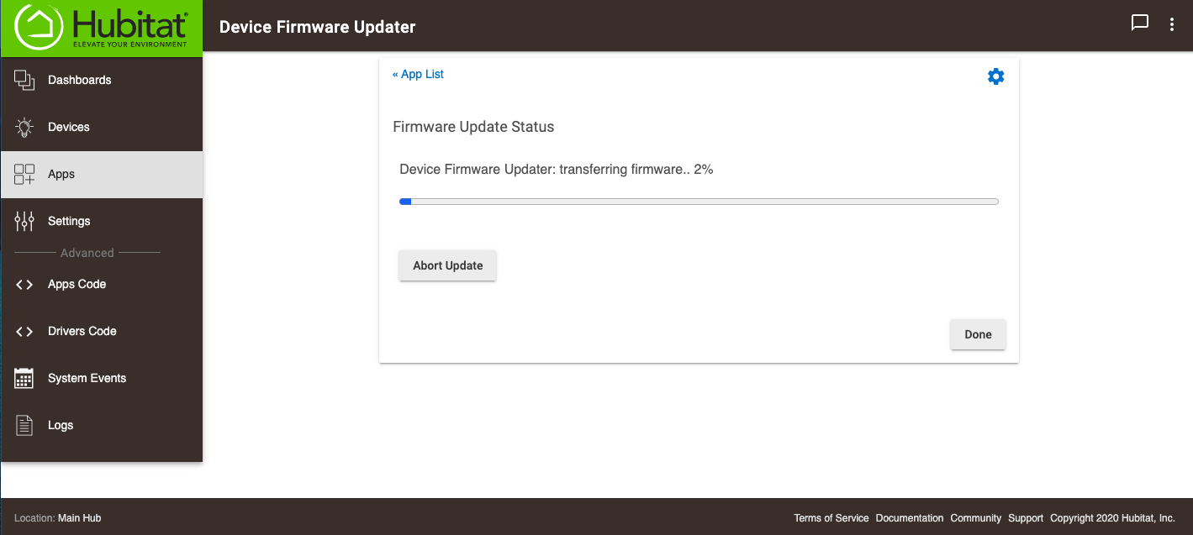Click the Abort Update button
This screenshot has width=1193, height=535.
(448, 265)
